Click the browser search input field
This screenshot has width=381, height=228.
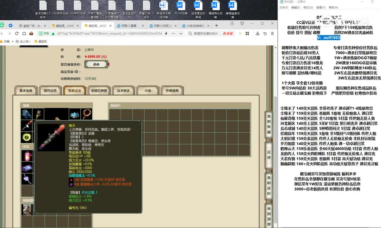(x=206, y=34)
